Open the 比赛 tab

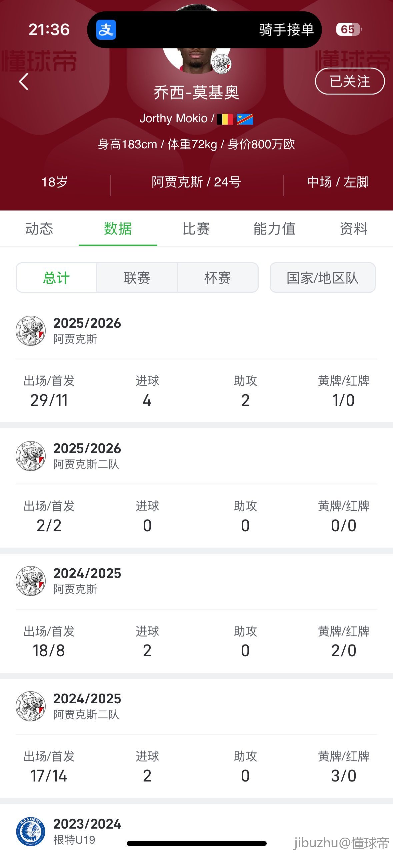pos(196,229)
